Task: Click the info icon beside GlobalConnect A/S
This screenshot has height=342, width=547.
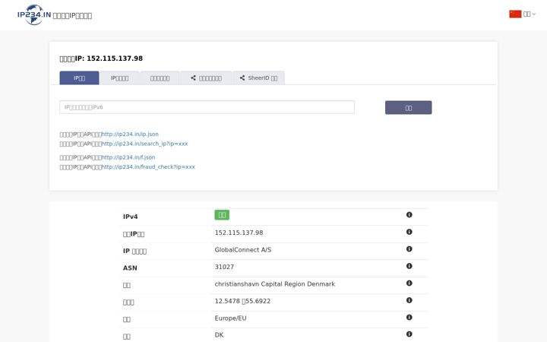Action: [x=409, y=249]
